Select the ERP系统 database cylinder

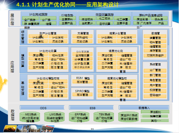tap(79, 117)
